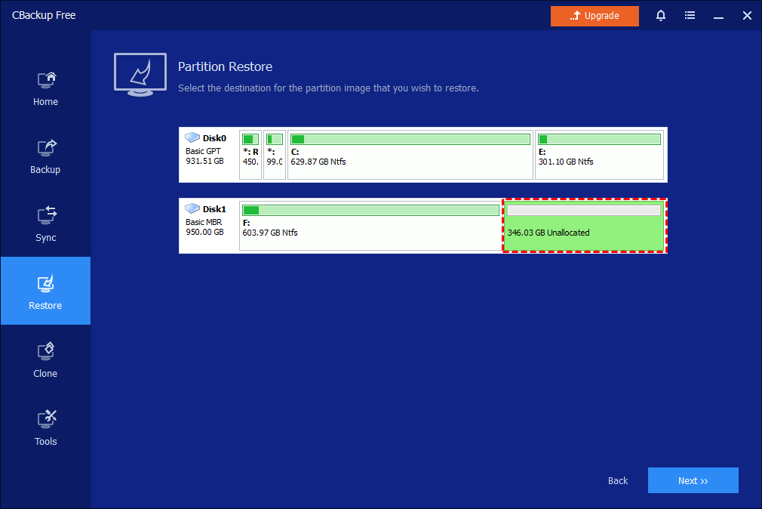
Task: Go Back to previous step
Action: (618, 480)
